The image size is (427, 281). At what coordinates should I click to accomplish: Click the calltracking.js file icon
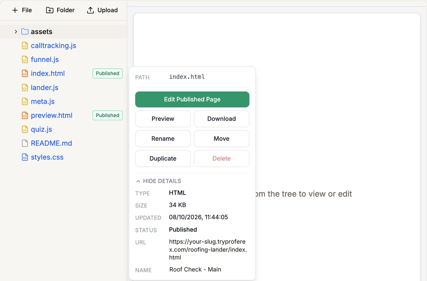click(25, 46)
